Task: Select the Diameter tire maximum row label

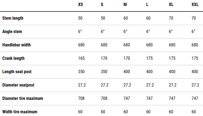Action: [x=23, y=99]
